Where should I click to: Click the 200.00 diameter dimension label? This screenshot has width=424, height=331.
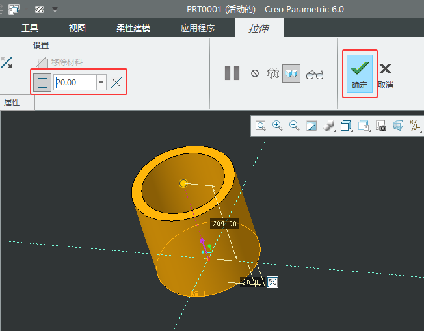coord(225,224)
